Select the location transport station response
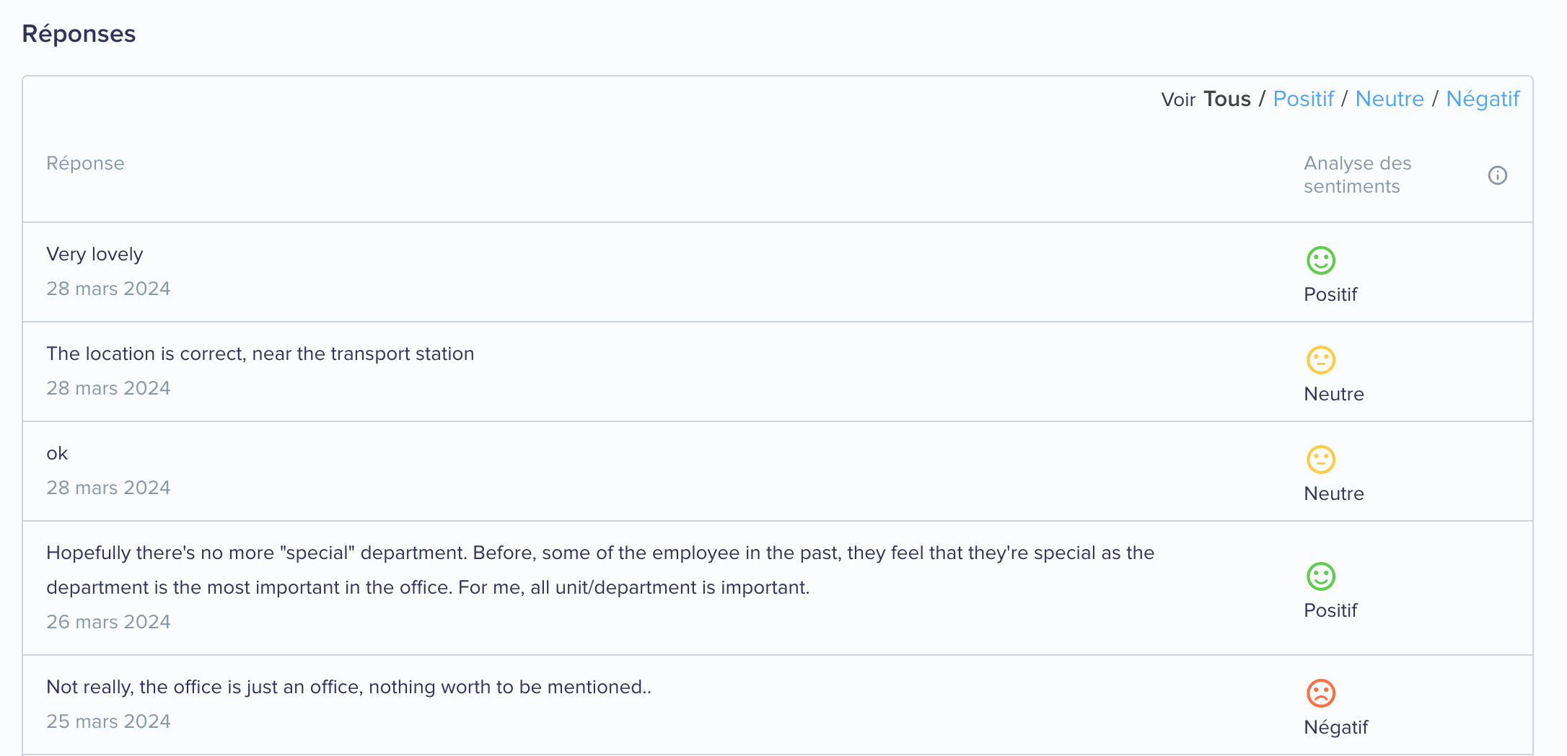This screenshot has width=1567, height=756. click(x=260, y=353)
